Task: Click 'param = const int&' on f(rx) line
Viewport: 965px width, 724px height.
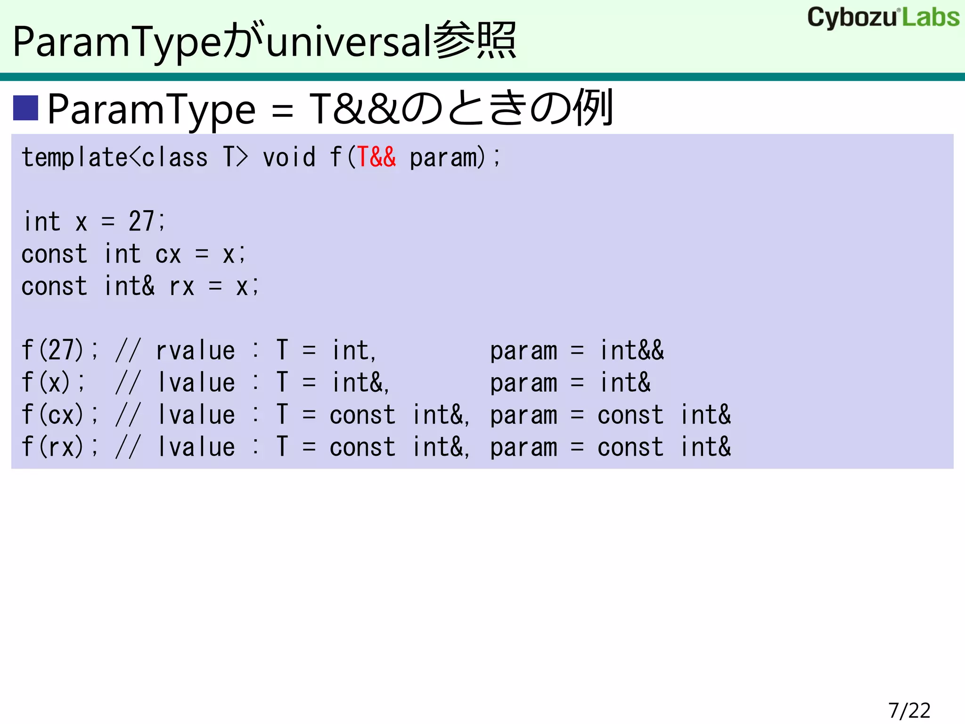Action: tap(611, 447)
